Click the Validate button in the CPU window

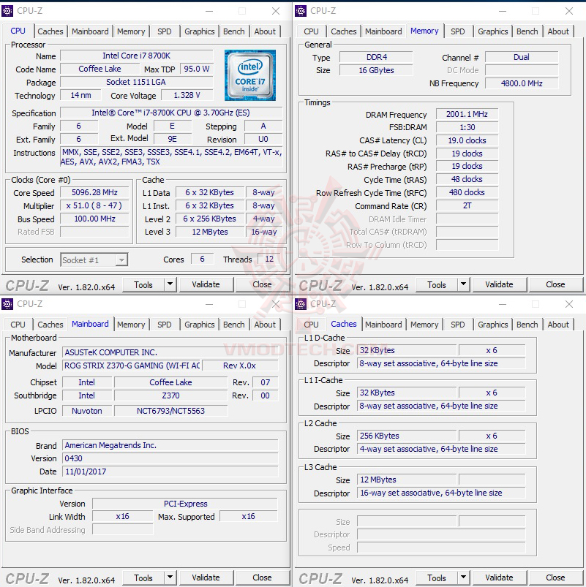(x=206, y=284)
